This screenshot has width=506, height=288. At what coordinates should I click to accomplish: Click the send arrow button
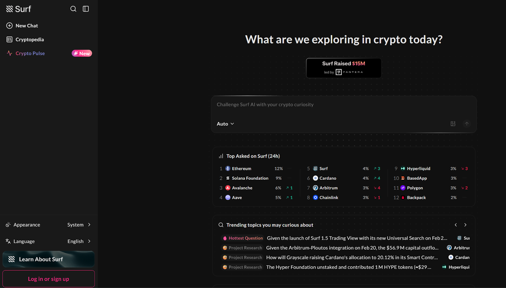[467, 124]
